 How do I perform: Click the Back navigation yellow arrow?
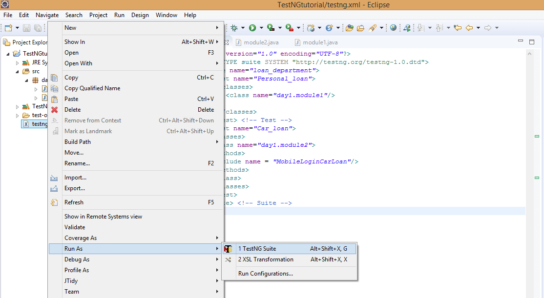point(469,28)
